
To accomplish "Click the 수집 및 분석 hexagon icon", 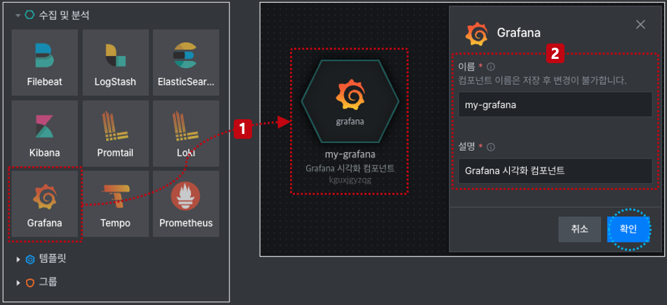I will point(29,15).
